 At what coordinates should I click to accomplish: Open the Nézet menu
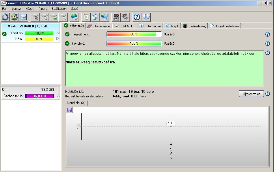coord(29,9)
